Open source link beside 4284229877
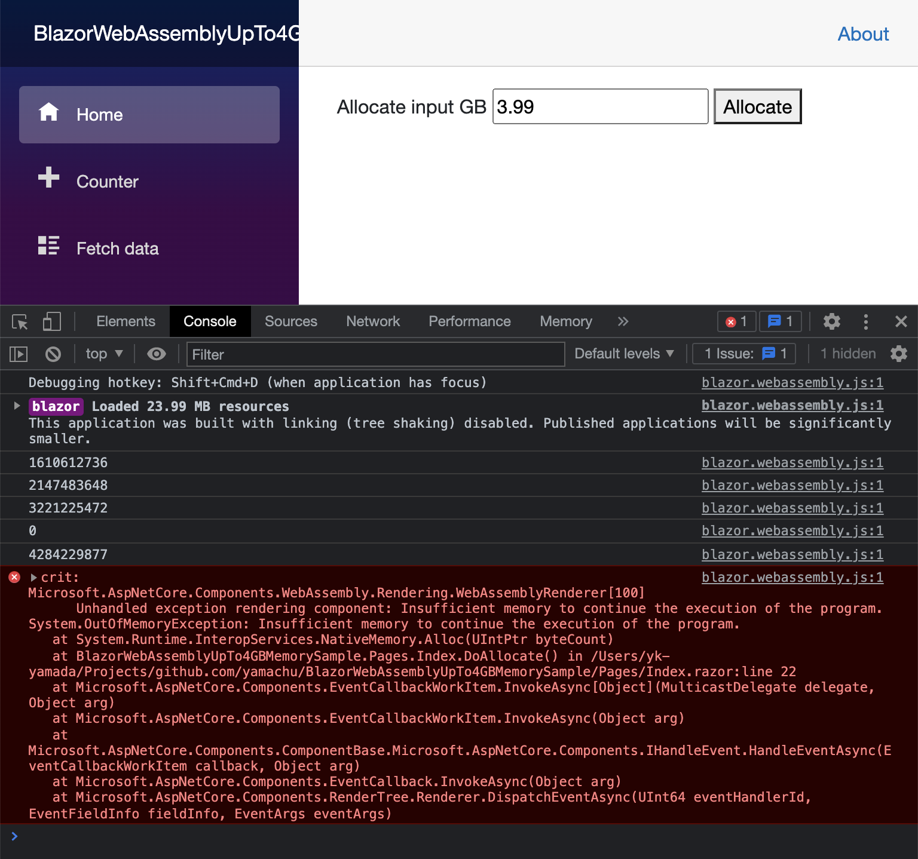 (x=792, y=554)
